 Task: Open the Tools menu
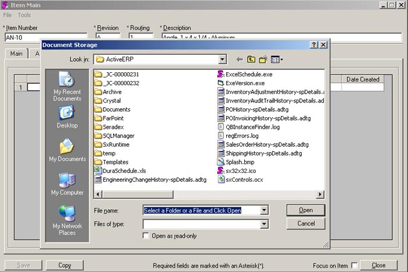[24, 15]
